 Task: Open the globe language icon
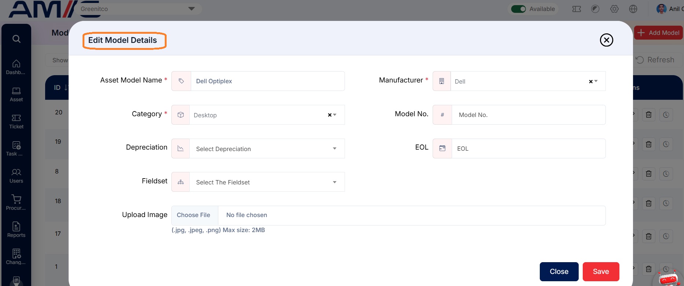pyautogui.click(x=633, y=9)
